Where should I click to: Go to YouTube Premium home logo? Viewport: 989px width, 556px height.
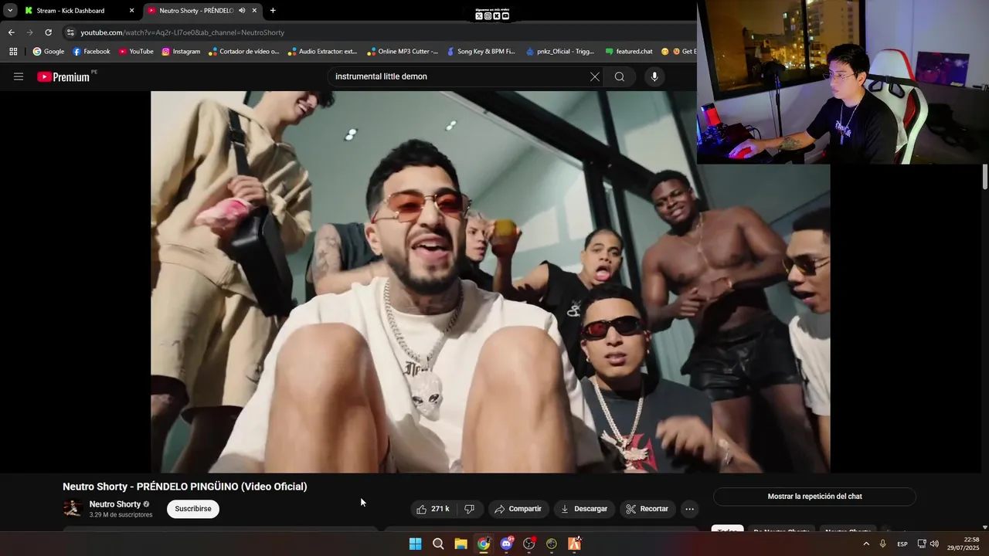point(65,76)
